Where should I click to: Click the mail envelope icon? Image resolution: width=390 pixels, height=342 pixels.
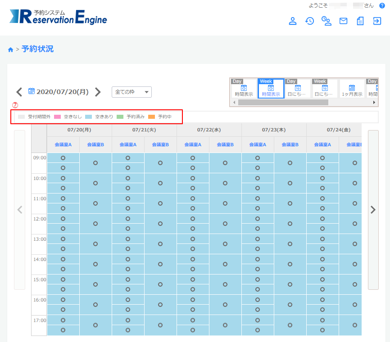point(343,21)
